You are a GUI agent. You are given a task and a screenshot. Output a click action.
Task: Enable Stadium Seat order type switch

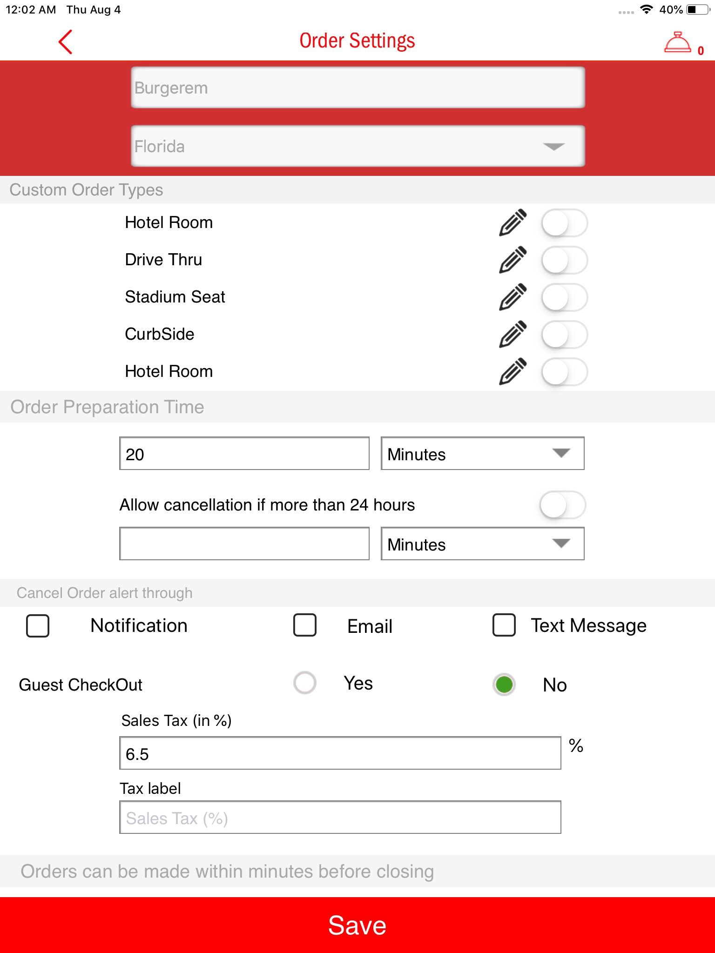[x=564, y=297]
